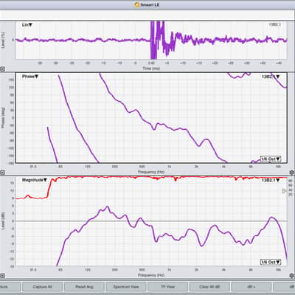Open the Phase plot type dropdown
Screen dimensions: 295x295
[x=30, y=77]
